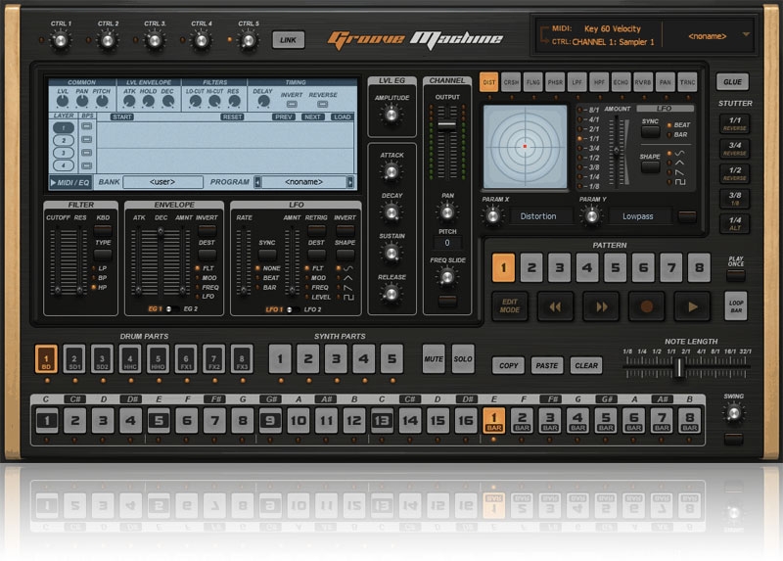Enable the PAN effect button
Image resolution: width=783 pixels, height=561 pixels.
(x=666, y=82)
